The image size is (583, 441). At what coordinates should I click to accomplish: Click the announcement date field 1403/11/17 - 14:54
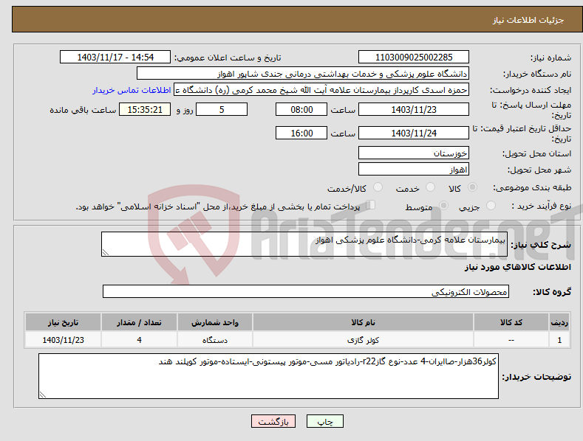[x=115, y=58]
